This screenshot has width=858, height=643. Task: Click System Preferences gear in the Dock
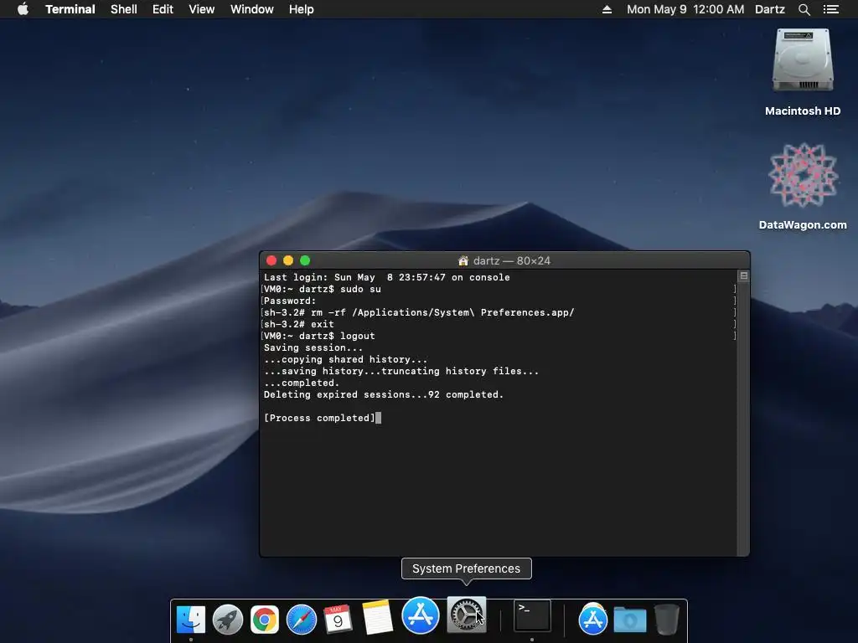tap(466, 615)
